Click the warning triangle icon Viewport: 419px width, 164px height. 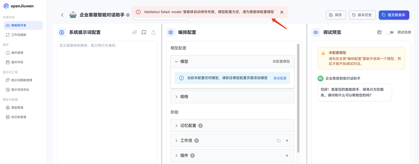(x=323, y=53)
